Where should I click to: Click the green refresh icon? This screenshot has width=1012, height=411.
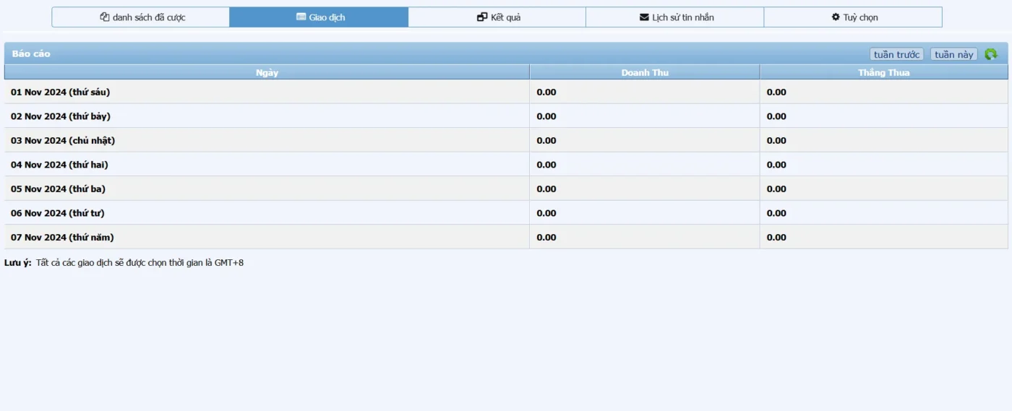[x=990, y=54]
